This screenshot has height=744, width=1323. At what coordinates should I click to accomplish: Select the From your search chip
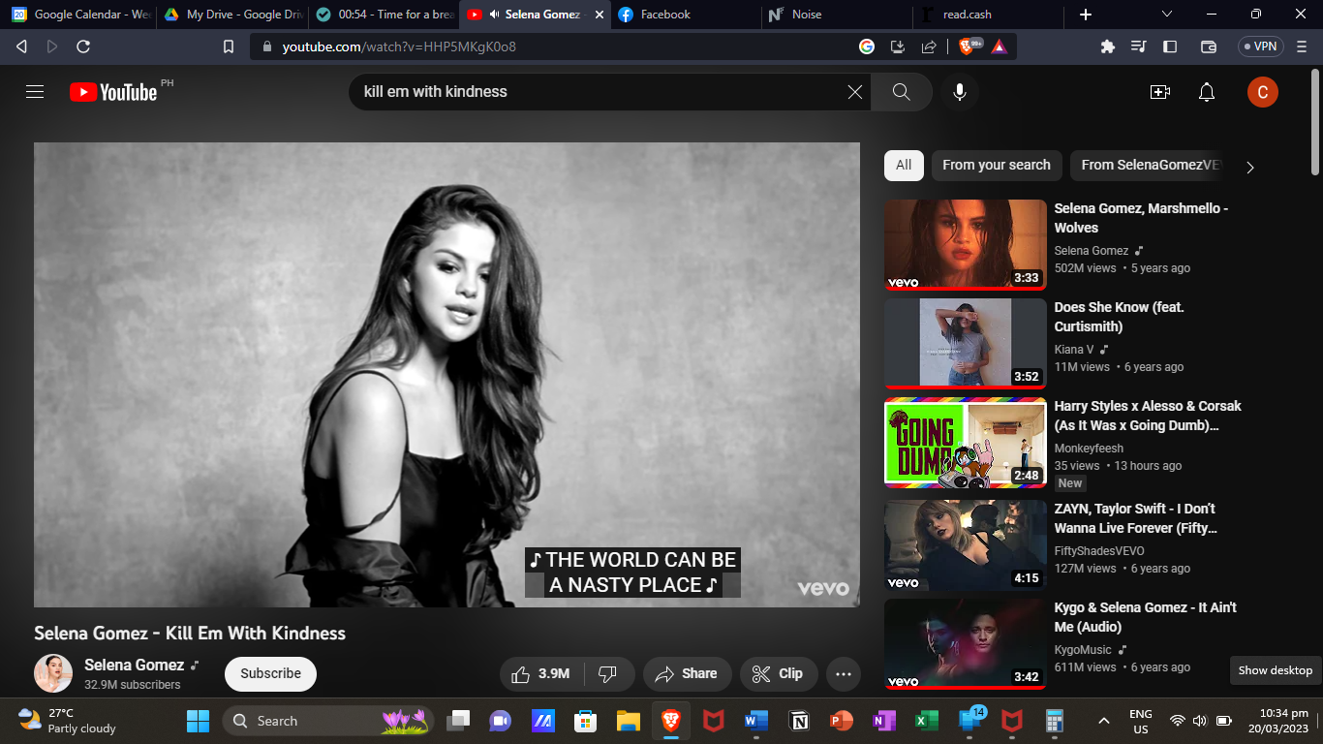pos(997,166)
